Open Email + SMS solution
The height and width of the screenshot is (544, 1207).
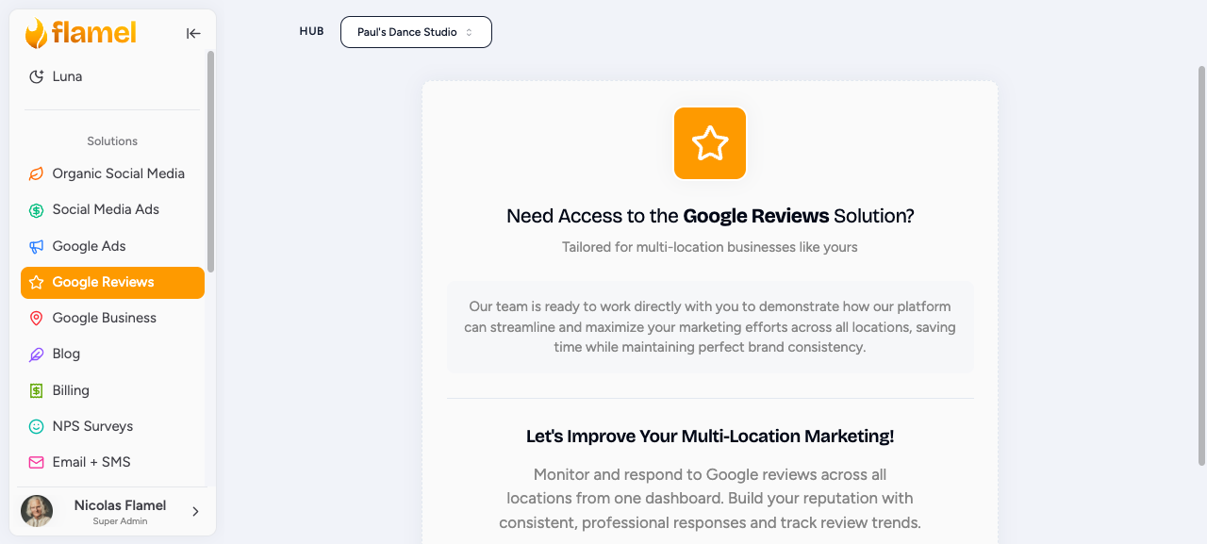point(112,462)
